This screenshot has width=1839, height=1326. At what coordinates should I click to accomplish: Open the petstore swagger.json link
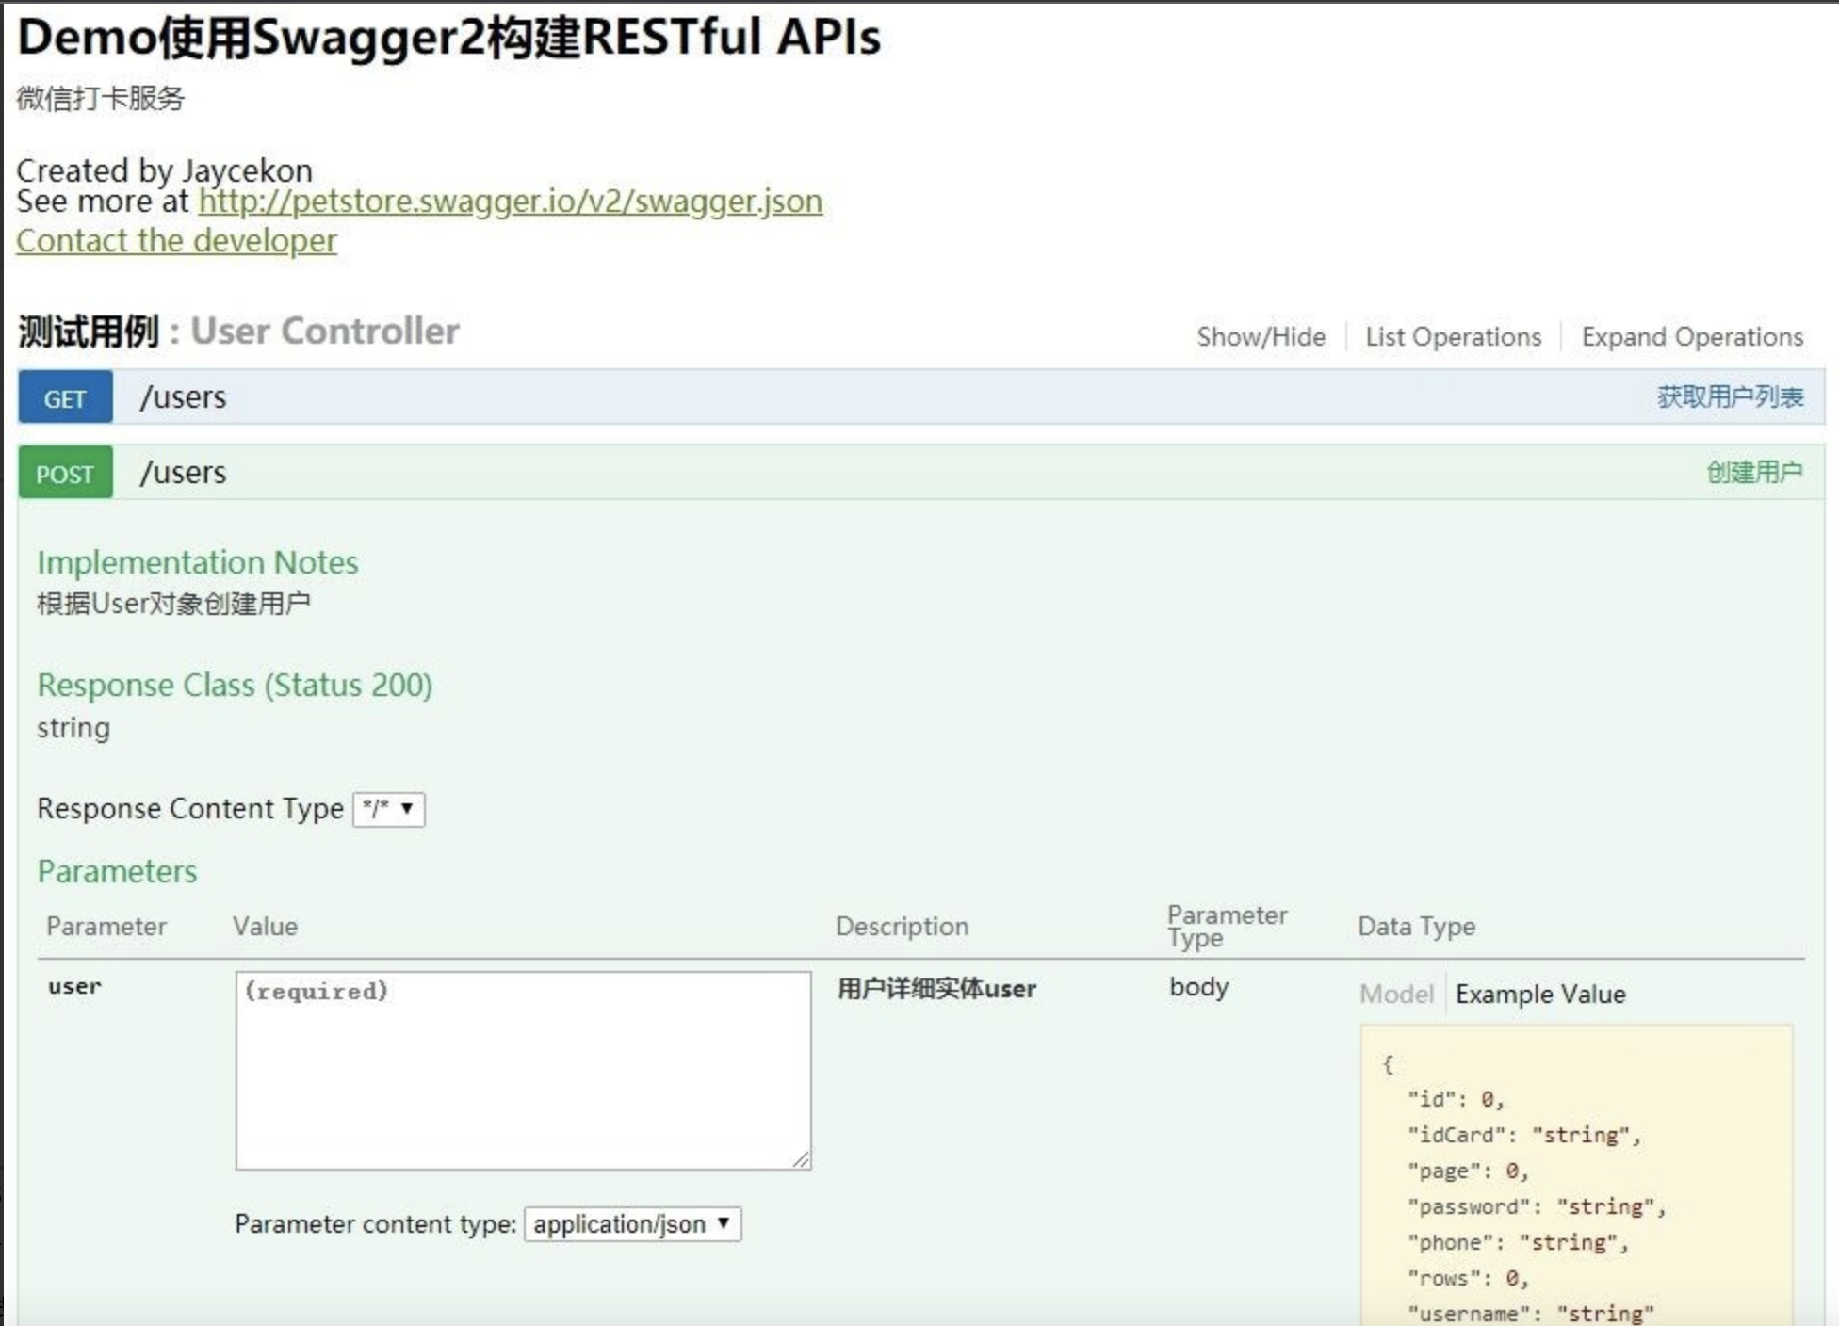tap(511, 202)
